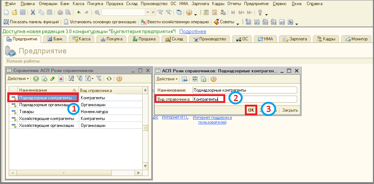This screenshot has height=184, width=374.
Task: Click the Edit pencil icon in list window
Action: (53, 79)
